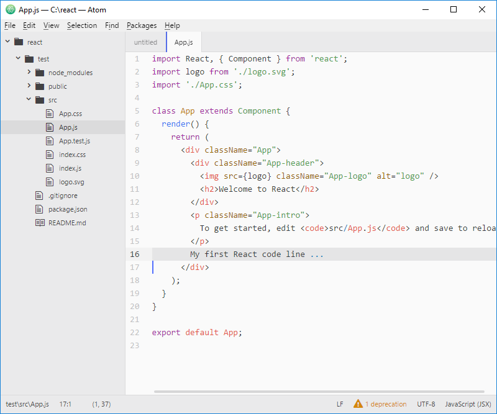Click the deprecation warning triangle icon
497x414 pixels.
click(358, 404)
